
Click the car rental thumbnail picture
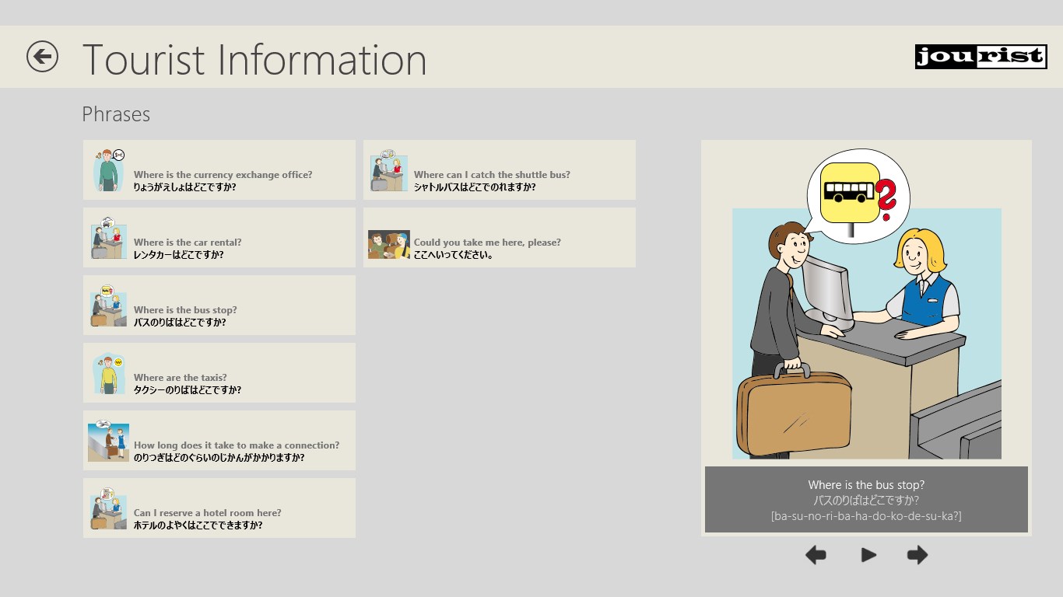(108, 238)
